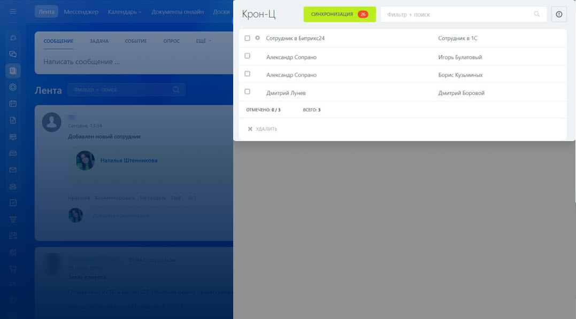Open the booking schedule sidebar icon
Image resolution: width=576 pixels, height=319 pixels.
click(x=13, y=236)
